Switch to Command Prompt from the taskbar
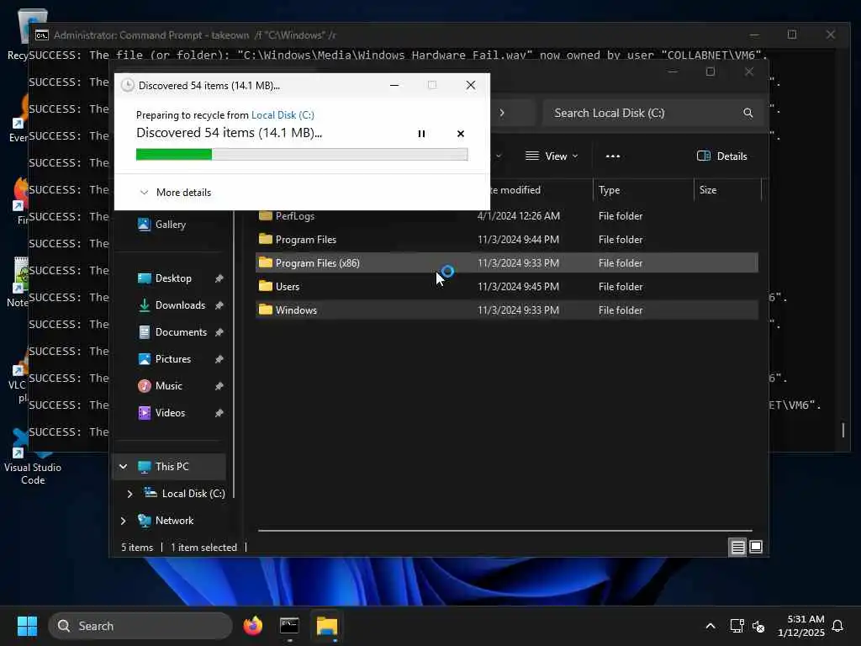Viewport: 861px width, 646px height. (x=289, y=626)
